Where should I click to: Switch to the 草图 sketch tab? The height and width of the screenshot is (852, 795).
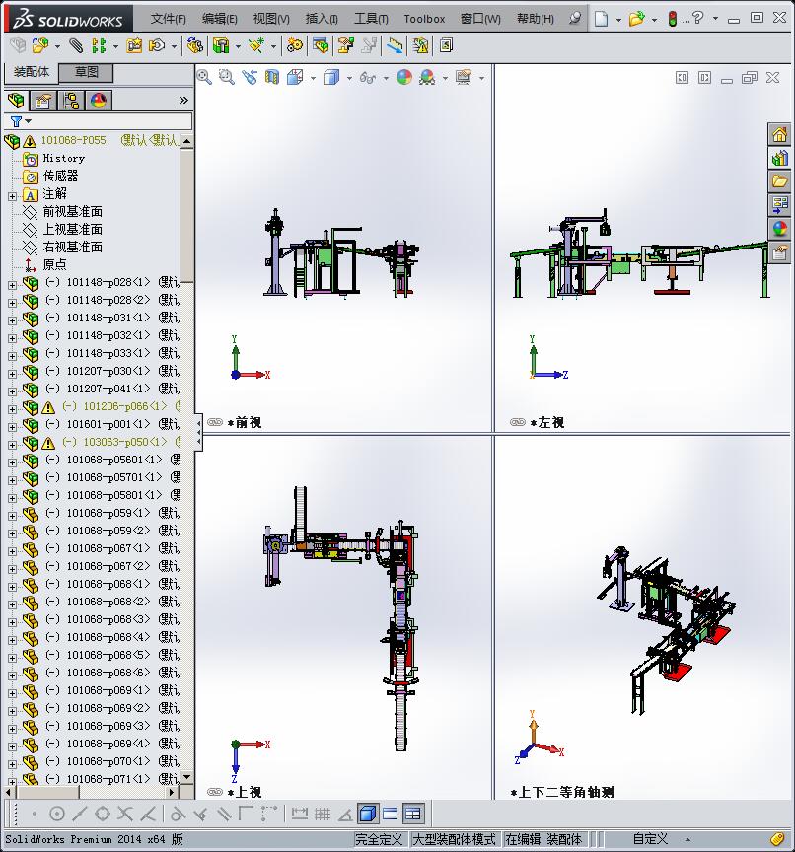click(86, 72)
